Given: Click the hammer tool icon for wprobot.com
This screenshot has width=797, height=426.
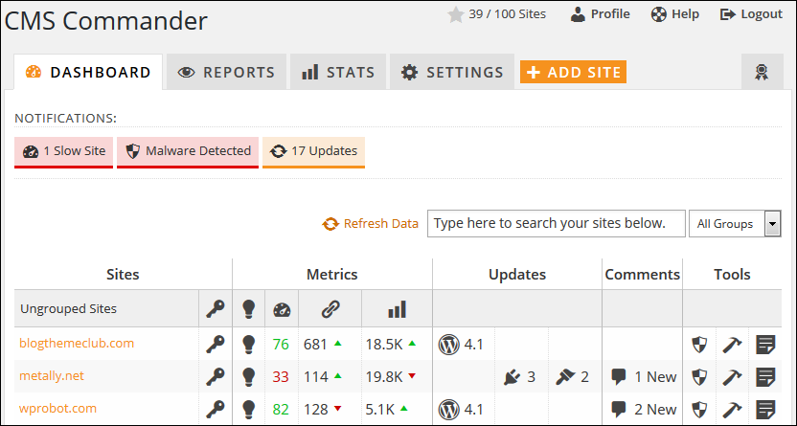Looking at the screenshot, I should pos(733,410).
